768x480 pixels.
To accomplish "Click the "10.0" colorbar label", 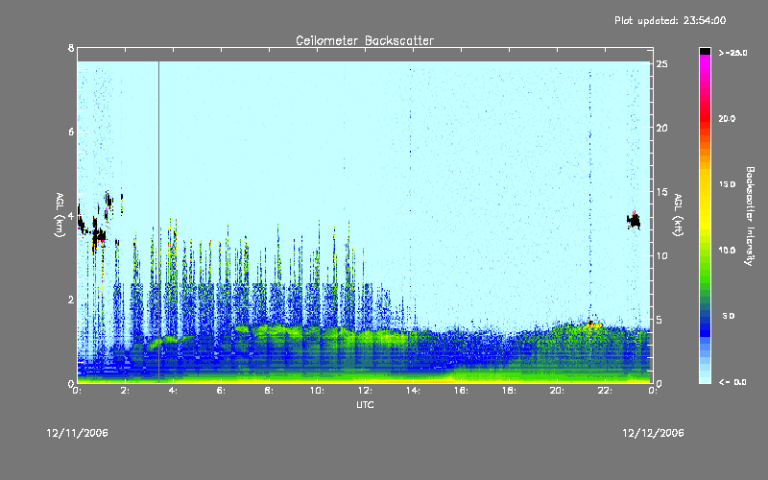I will click(727, 250).
